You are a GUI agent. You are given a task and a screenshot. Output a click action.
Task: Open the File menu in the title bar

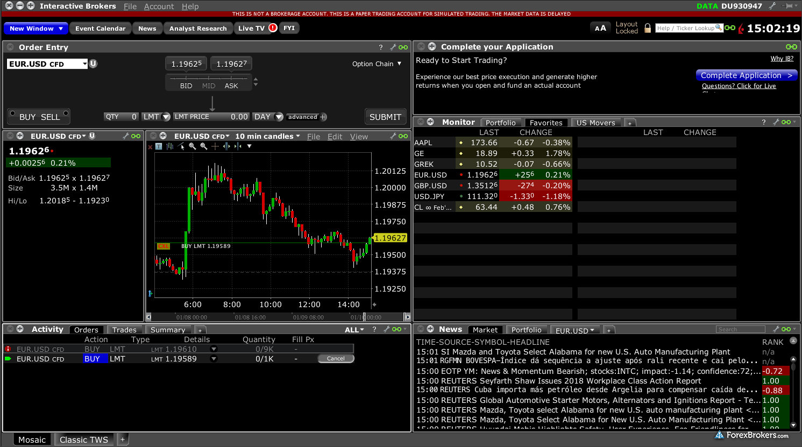click(x=130, y=6)
